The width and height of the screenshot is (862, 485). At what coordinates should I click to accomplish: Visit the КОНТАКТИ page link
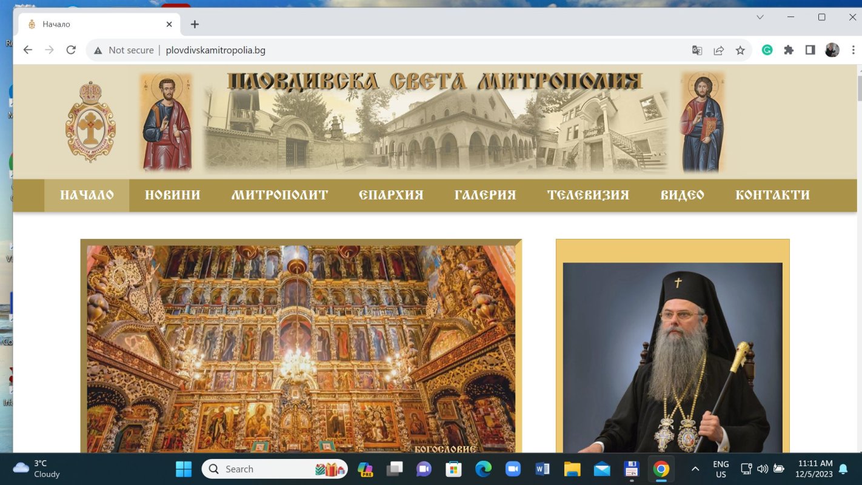773,195
